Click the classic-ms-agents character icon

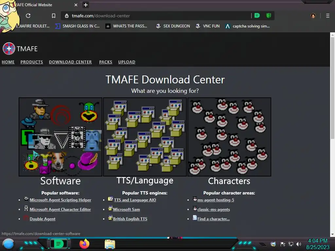[x=195, y=208]
